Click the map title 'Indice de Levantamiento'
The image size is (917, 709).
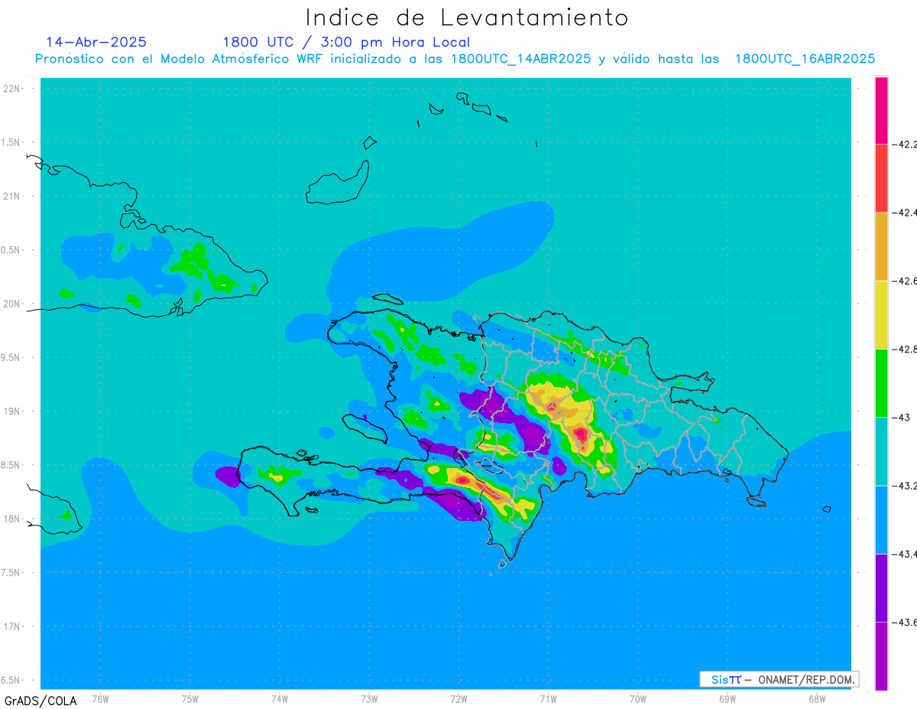tap(466, 18)
